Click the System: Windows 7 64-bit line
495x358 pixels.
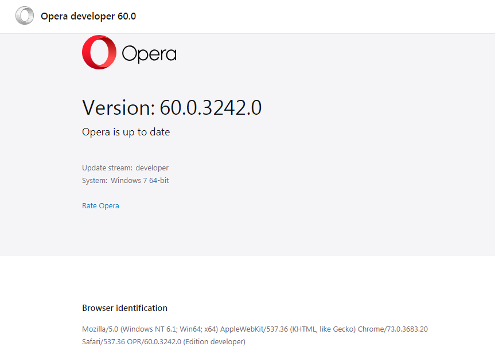coord(126,181)
